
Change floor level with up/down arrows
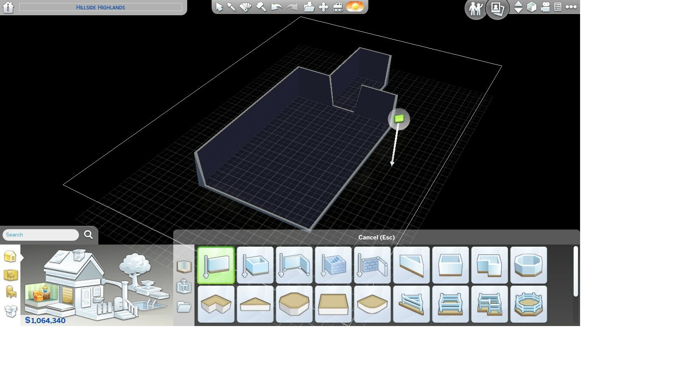[518, 7]
